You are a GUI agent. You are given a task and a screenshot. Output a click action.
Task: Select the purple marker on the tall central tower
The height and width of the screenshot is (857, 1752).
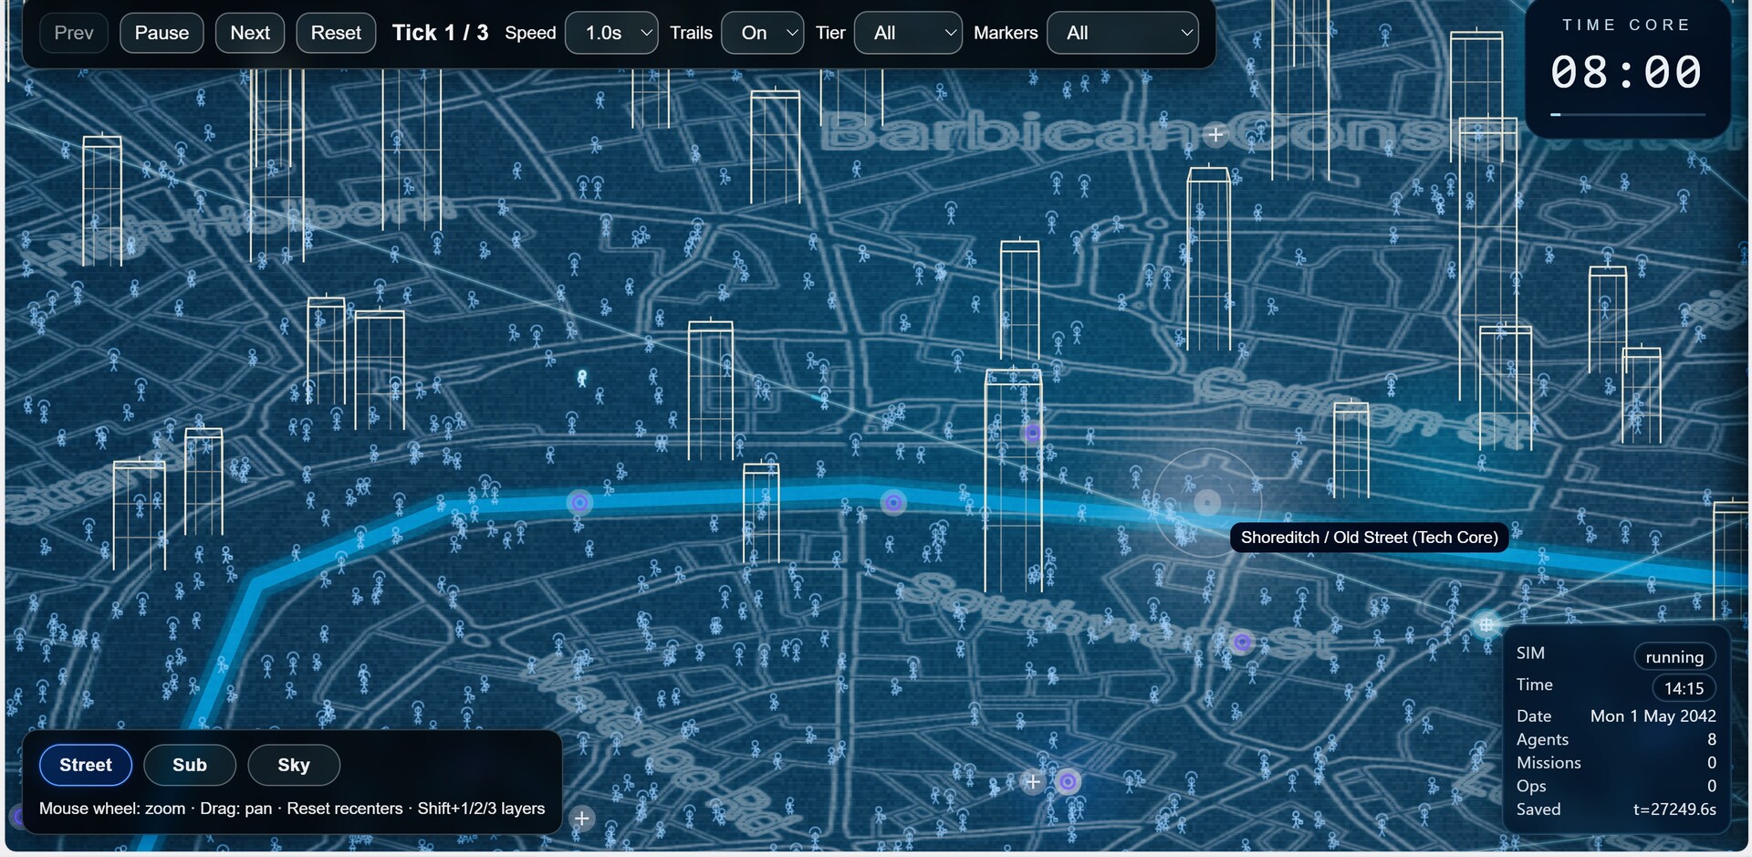pyautogui.click(x=1033, y=433)
